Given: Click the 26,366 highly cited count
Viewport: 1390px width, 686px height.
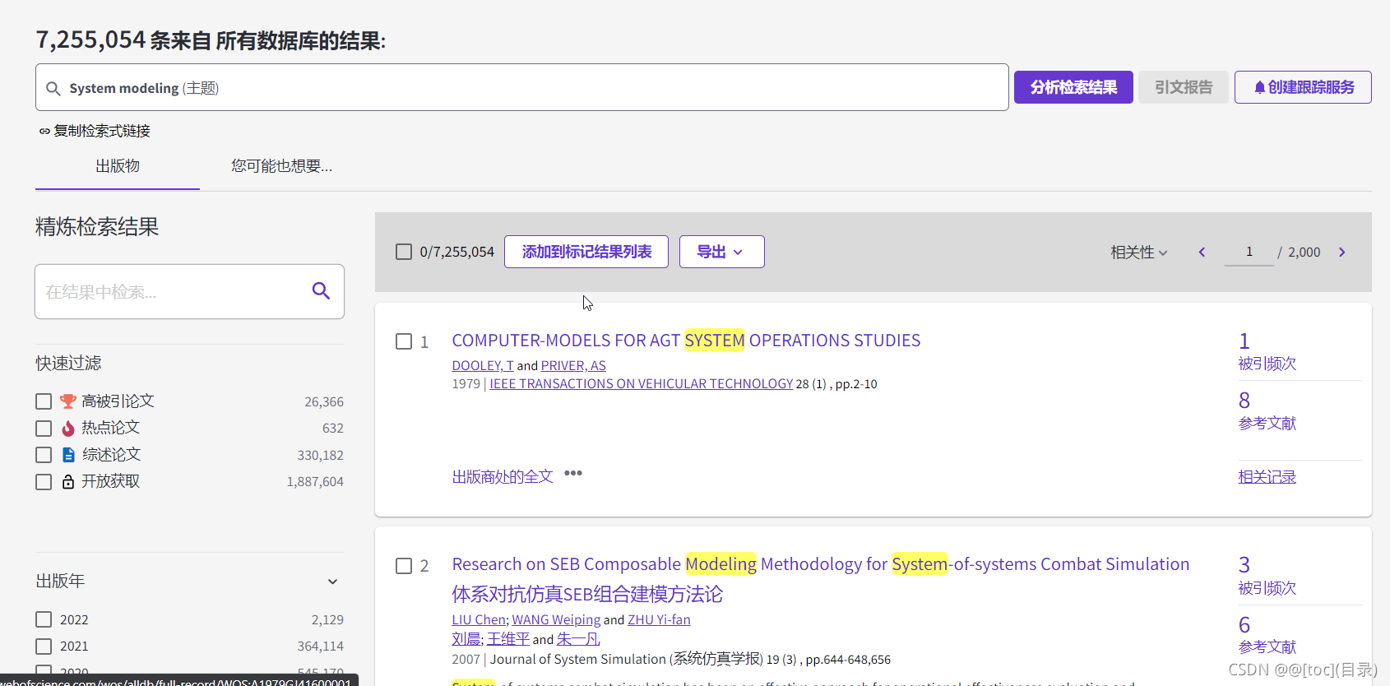Looking at the screenshot, I should (324, 402).
